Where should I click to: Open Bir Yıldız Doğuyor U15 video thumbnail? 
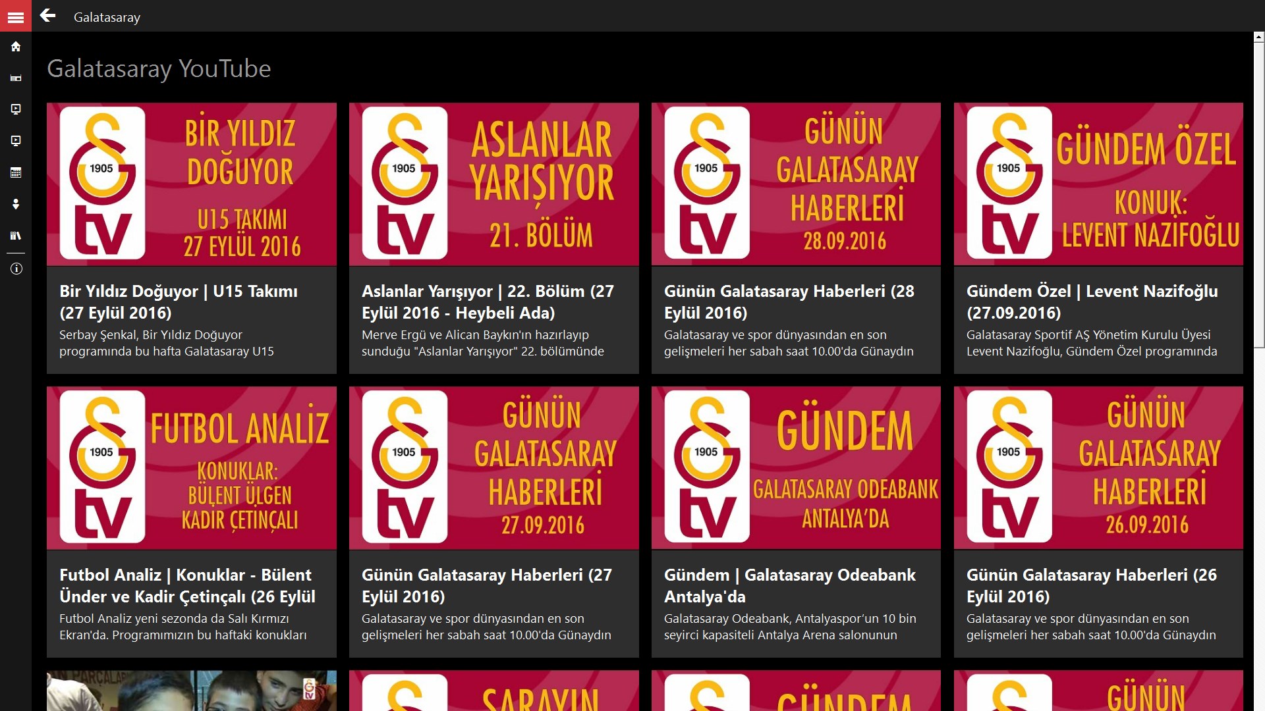(191, 184)
